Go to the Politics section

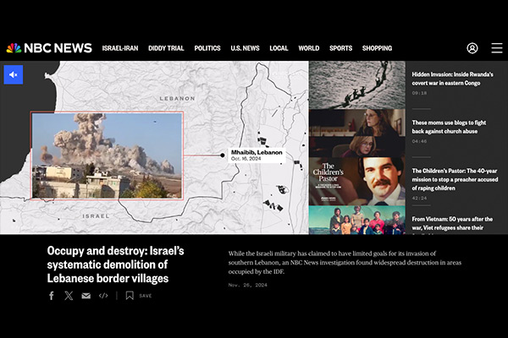(207, 48)
